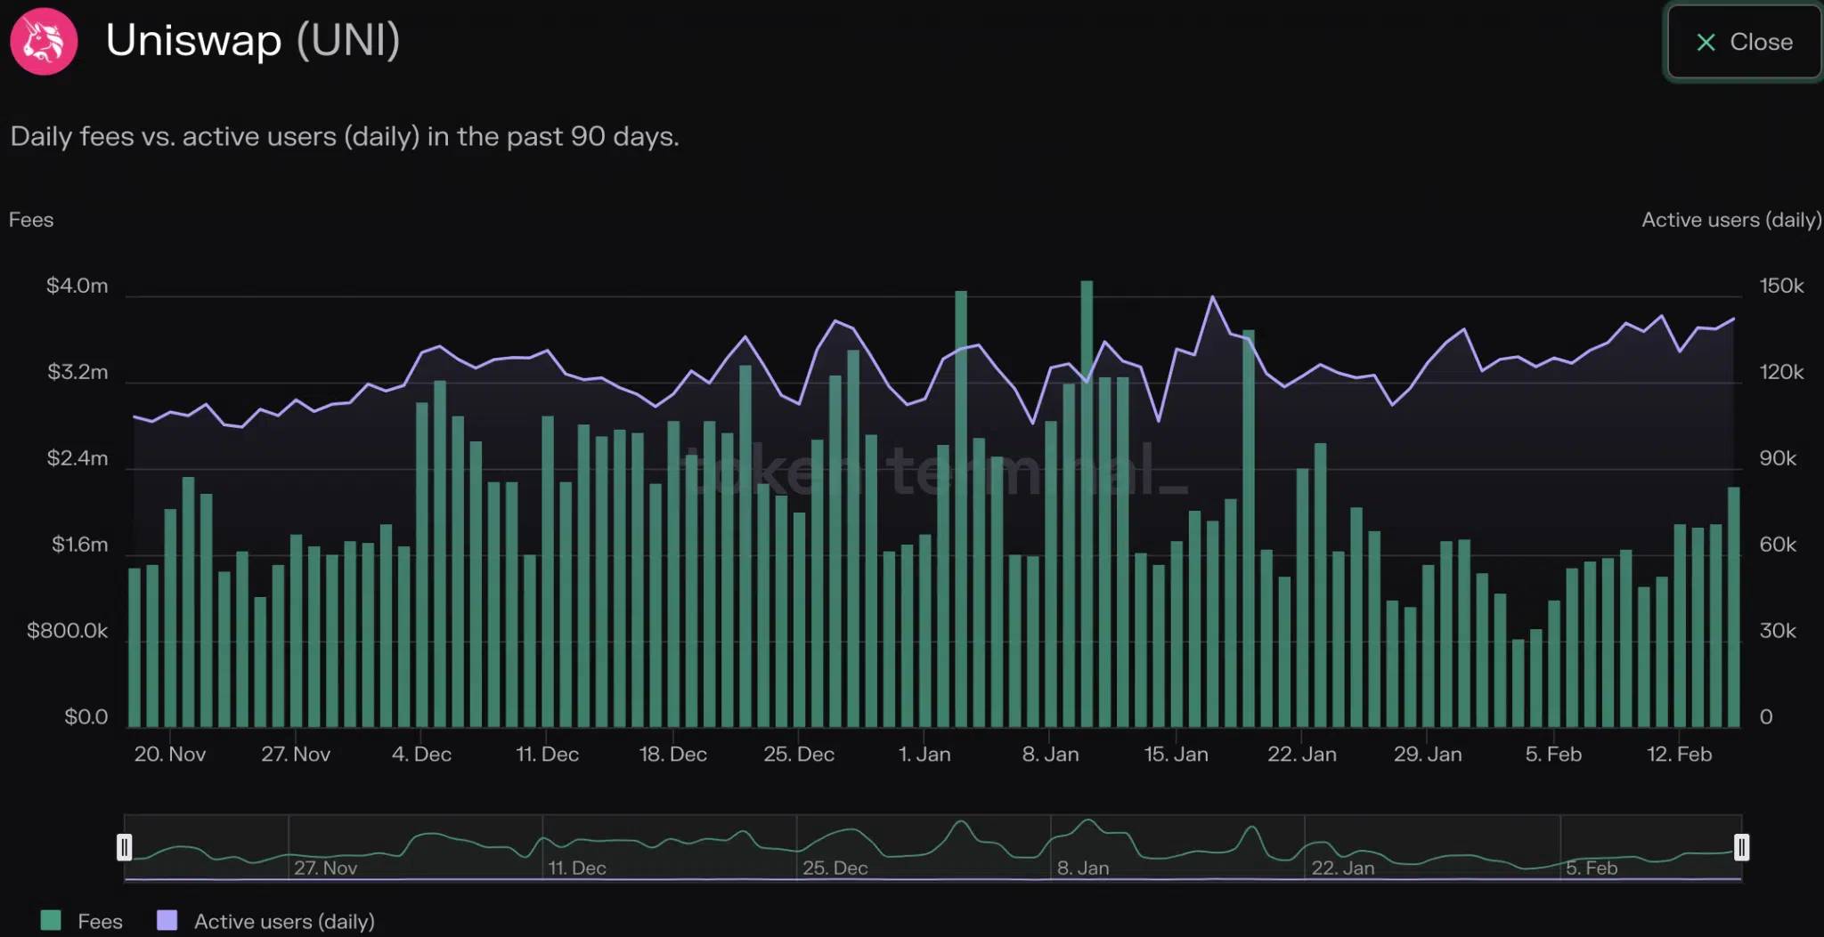Click the 25. Dec x-axis date label
This screenshot has height=937, width=1824.
point(799,755)
